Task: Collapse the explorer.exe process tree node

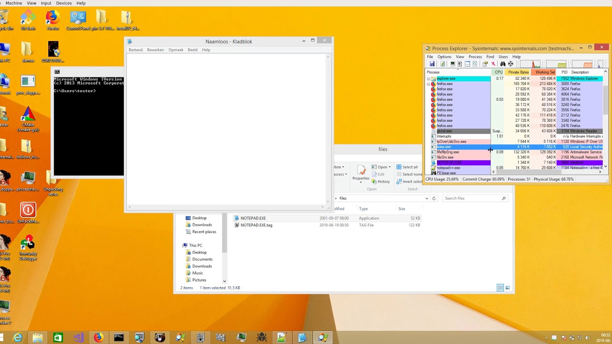Action: tap(428, 78)
